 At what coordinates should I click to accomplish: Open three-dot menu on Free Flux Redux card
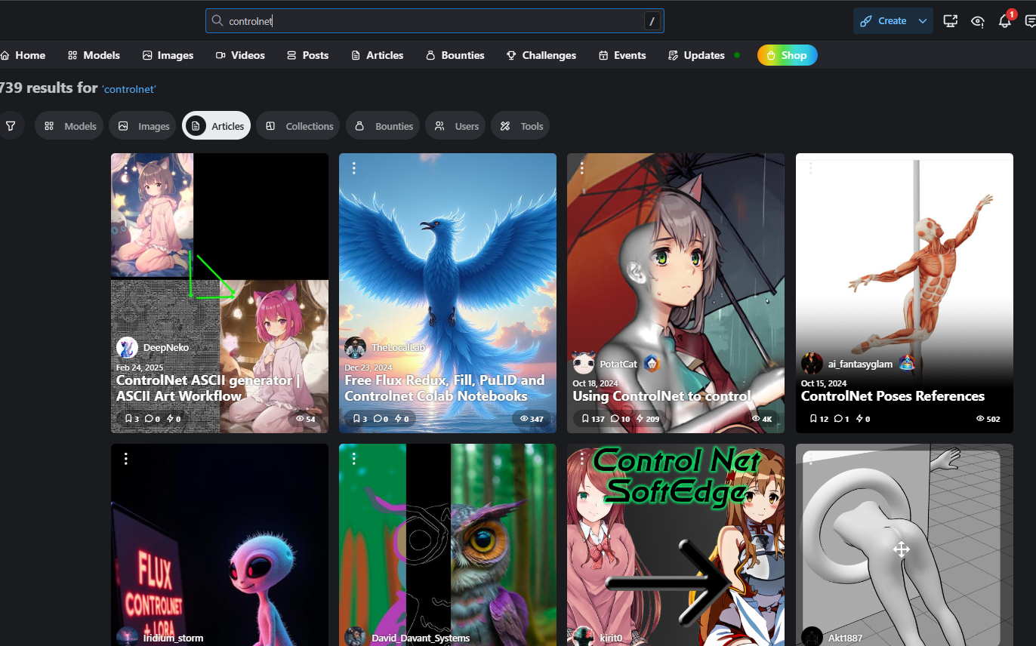pyautogui.click(x=353, y=168)
